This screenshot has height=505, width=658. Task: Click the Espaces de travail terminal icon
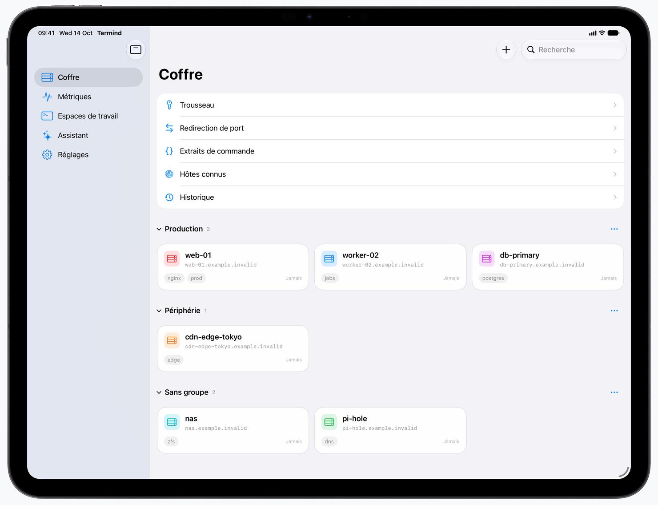point(47,116)
